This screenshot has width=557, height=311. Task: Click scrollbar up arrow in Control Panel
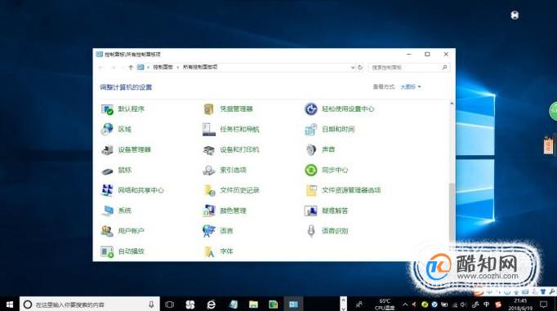coord(452,104)
